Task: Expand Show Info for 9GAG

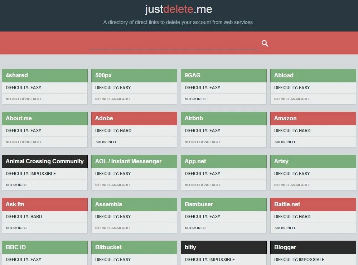Action: point(197,99)
